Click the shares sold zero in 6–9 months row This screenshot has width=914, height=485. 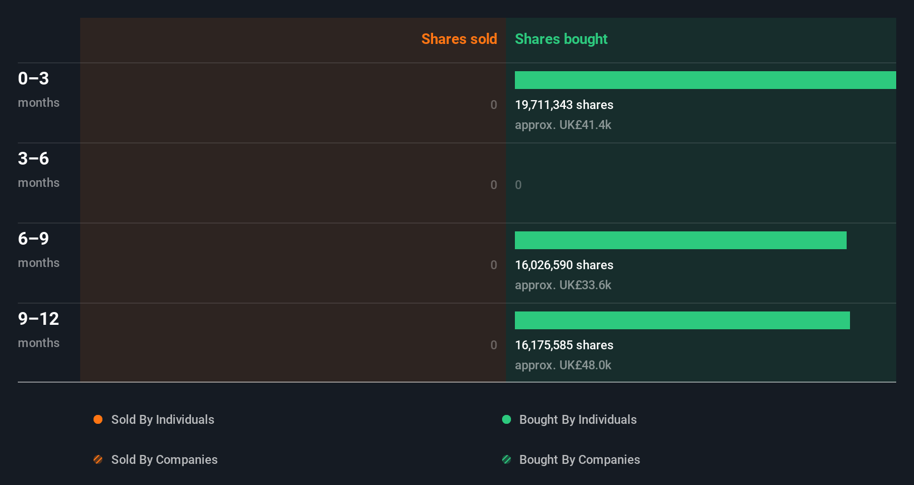click(494, 265)
